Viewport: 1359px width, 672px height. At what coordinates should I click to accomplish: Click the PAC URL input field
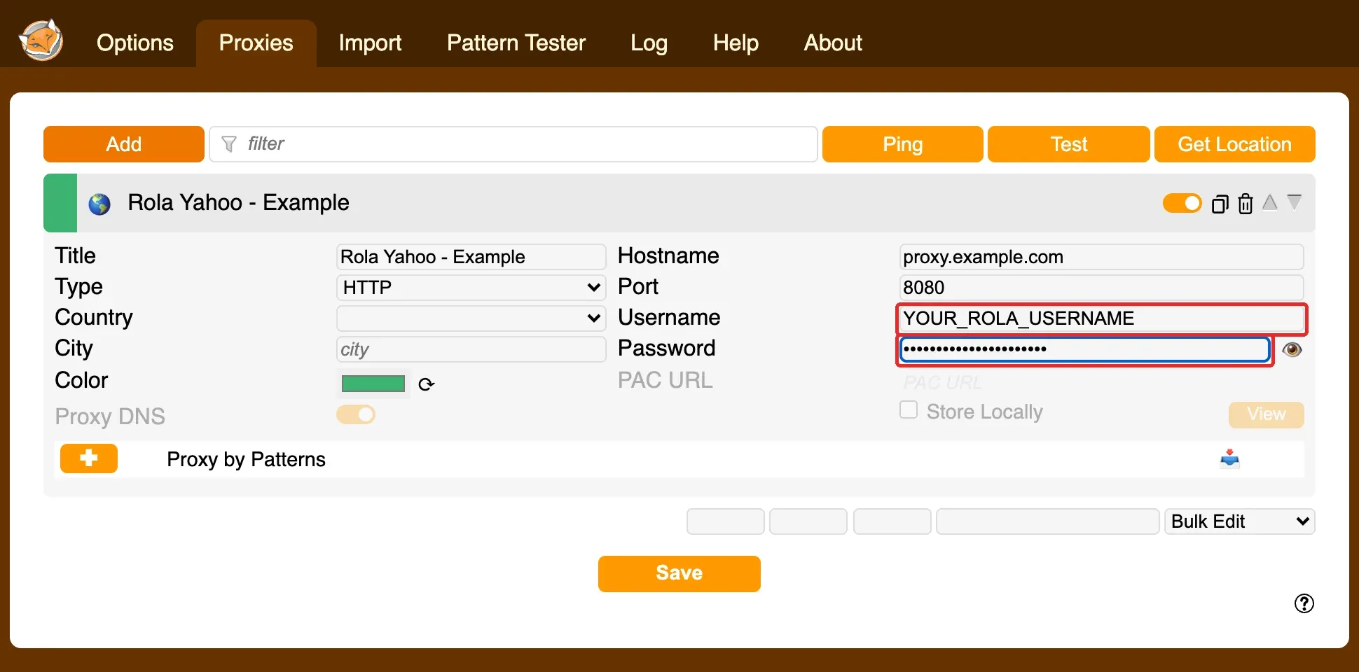[1101, 383]
